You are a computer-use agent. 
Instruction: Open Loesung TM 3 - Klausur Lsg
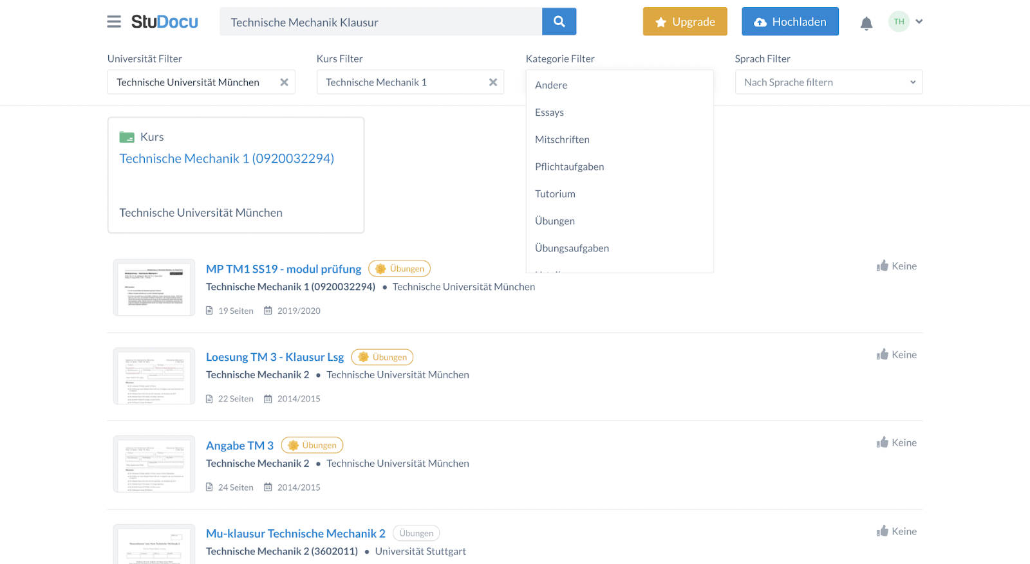pyautogui.click(x=275, y=357)
